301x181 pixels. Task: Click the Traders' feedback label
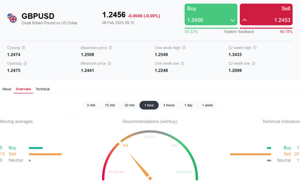coord(238,32)
